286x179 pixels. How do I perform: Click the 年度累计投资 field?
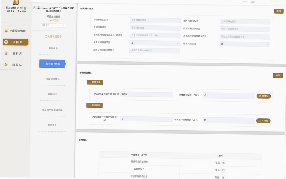[229, 95]
